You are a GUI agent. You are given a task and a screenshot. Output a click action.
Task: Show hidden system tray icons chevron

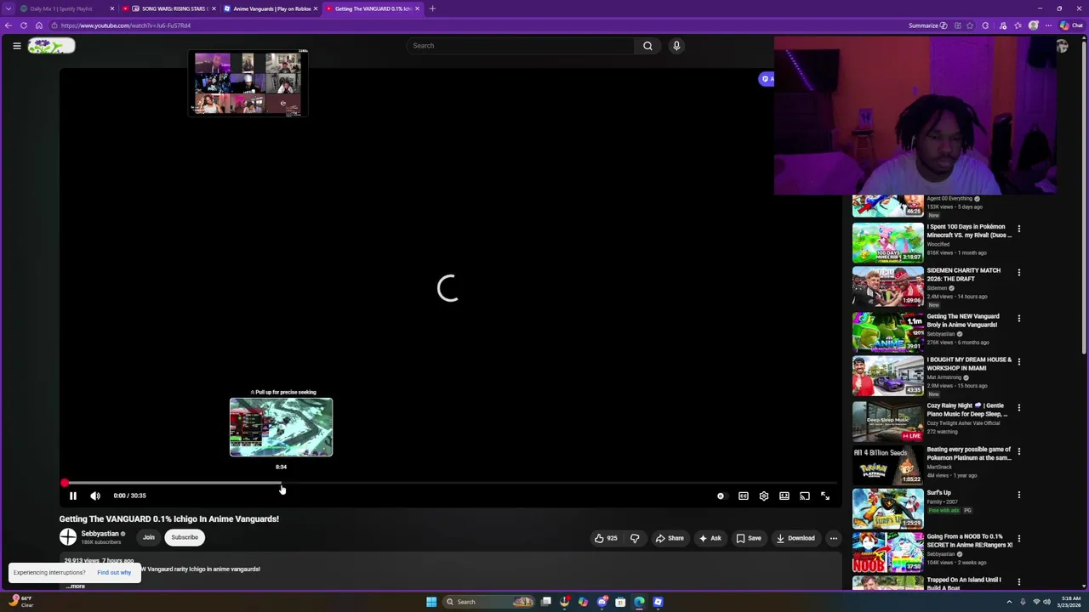click(1008, 602)
